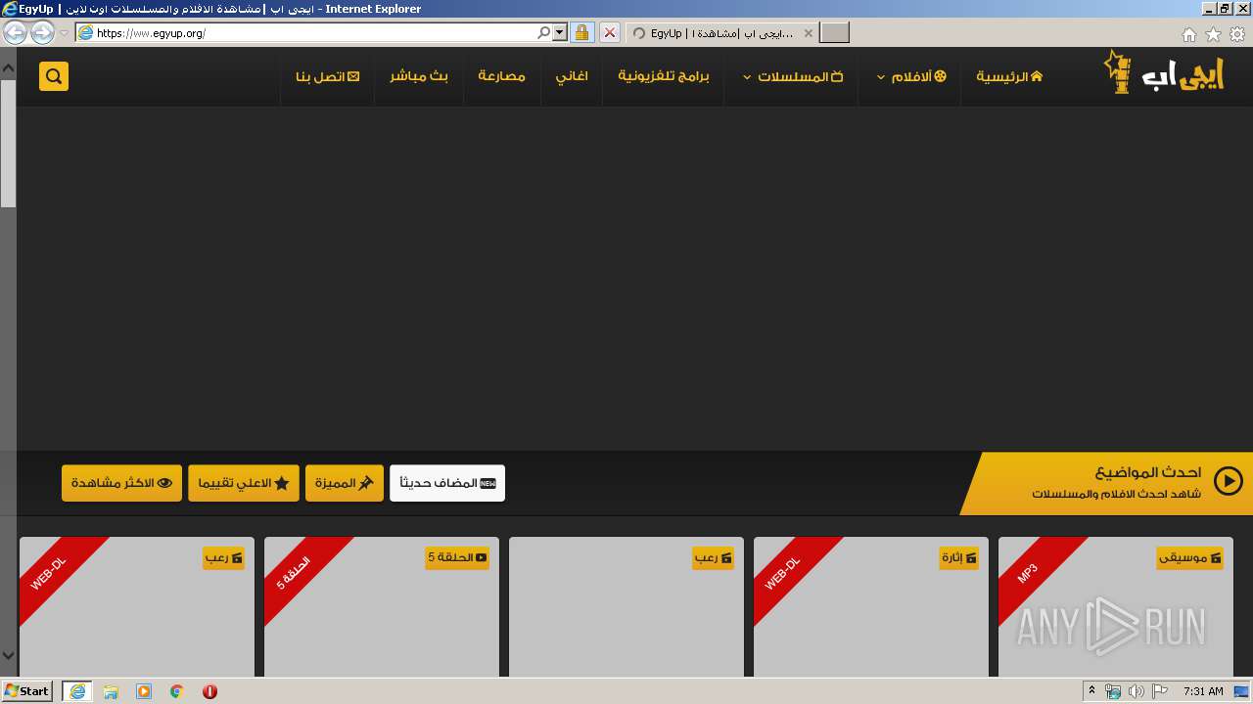Click the احدث المواضيع heading

(x=1148, y=473)
